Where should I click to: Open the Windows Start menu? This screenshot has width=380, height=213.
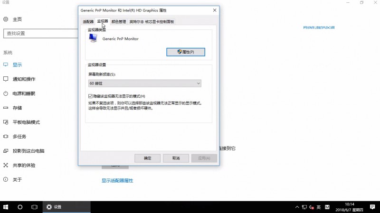point(6,207)
